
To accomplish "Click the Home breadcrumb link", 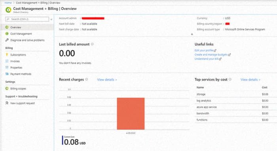I will [x=8, y=3].
